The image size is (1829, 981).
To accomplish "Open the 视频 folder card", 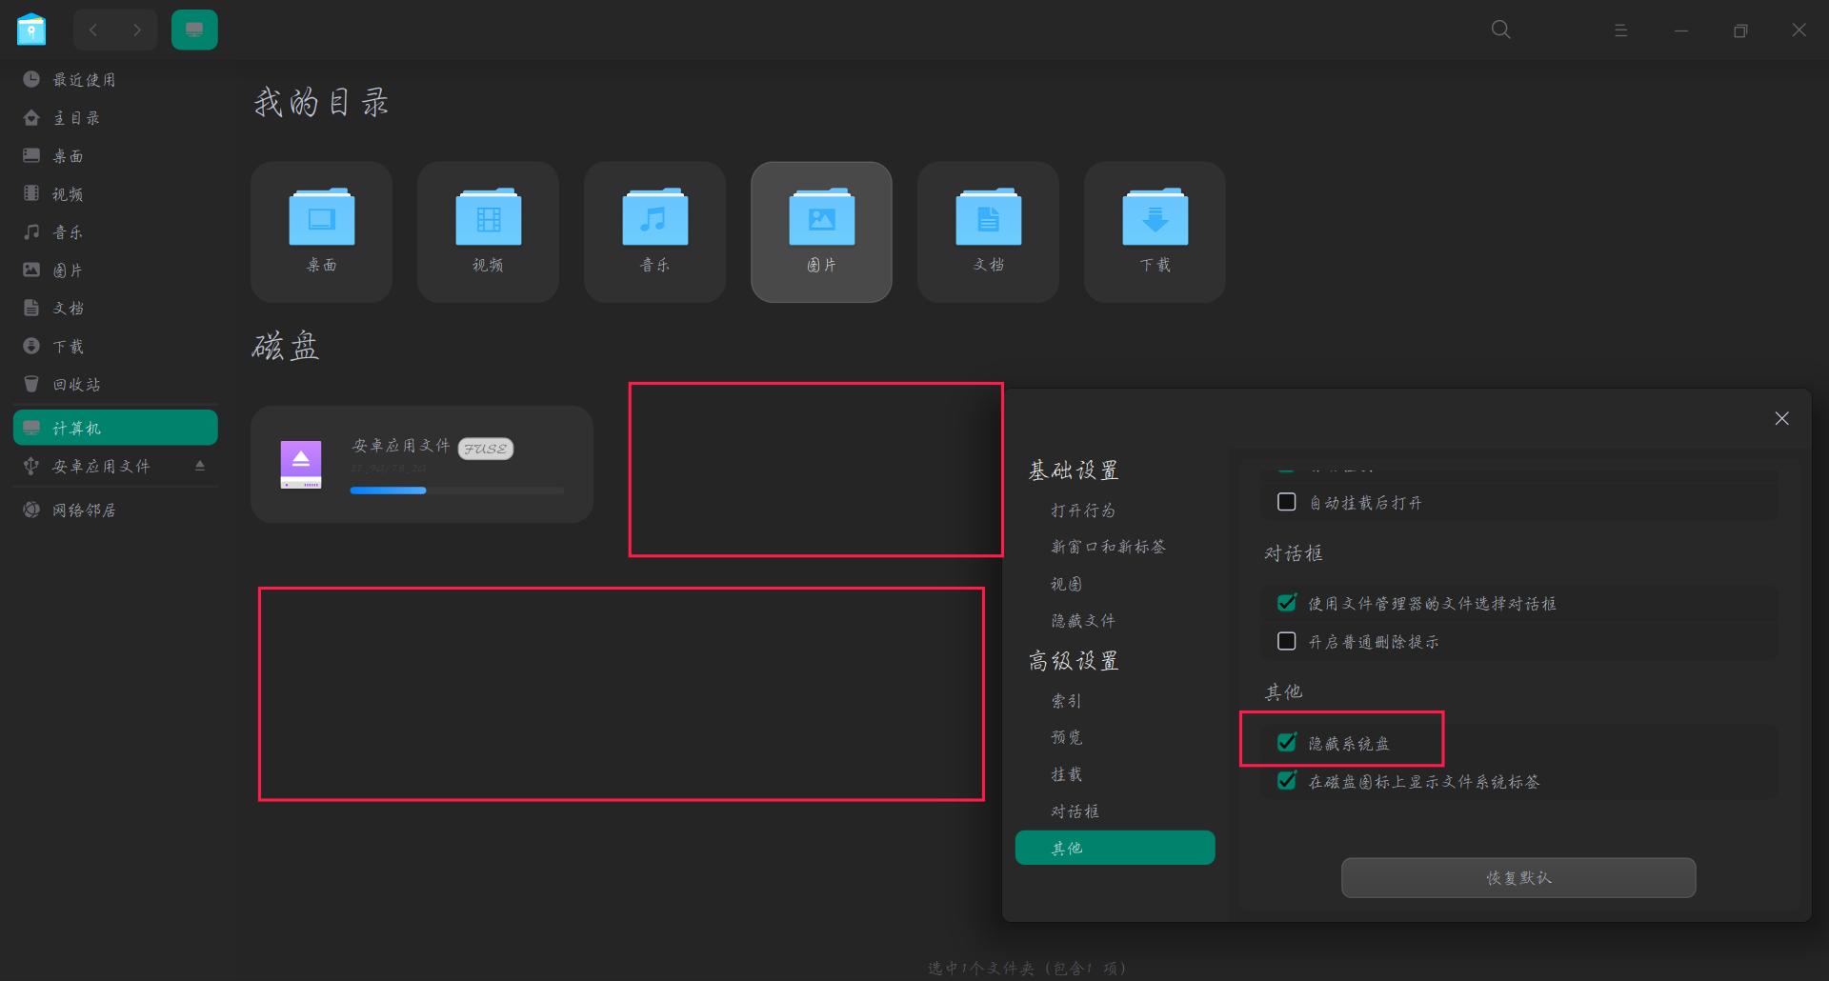I will point(489,231).
